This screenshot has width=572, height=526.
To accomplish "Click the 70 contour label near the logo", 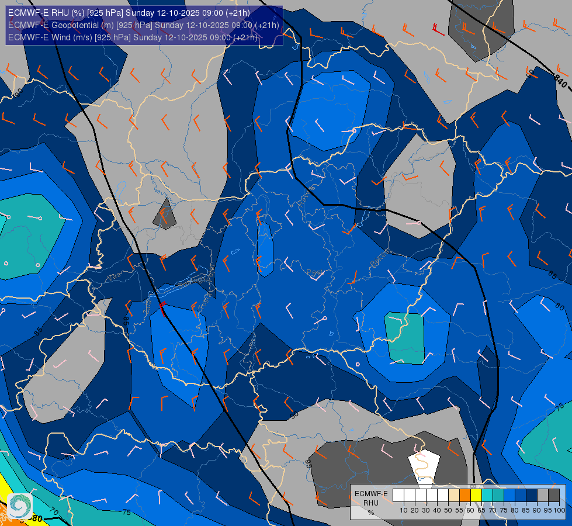I will [x=54, y=513].
